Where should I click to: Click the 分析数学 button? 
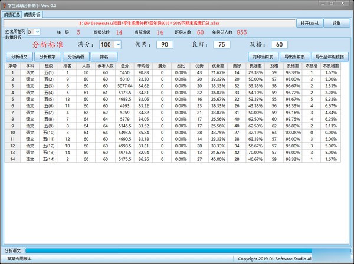[x=47, y=56]
